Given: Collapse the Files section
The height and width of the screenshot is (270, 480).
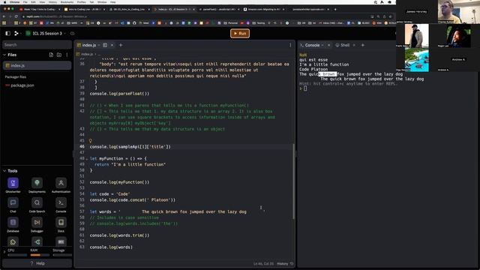Looking at the screenshot, I should pos(4,55).
